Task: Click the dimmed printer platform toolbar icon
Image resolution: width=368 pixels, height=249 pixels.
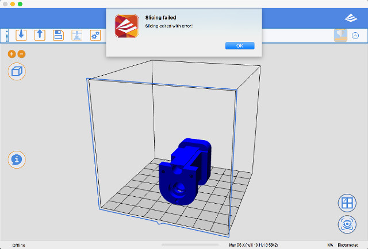Action: (x=76, y=35)
